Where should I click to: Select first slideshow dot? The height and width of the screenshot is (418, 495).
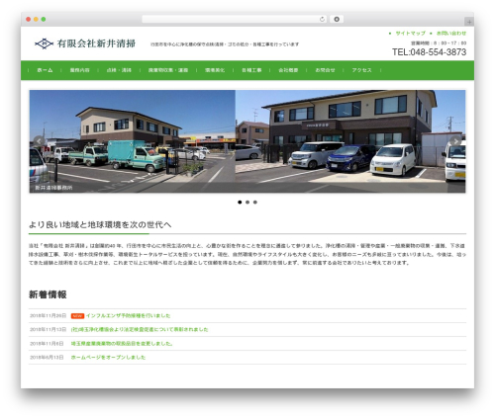click(240, 203)
